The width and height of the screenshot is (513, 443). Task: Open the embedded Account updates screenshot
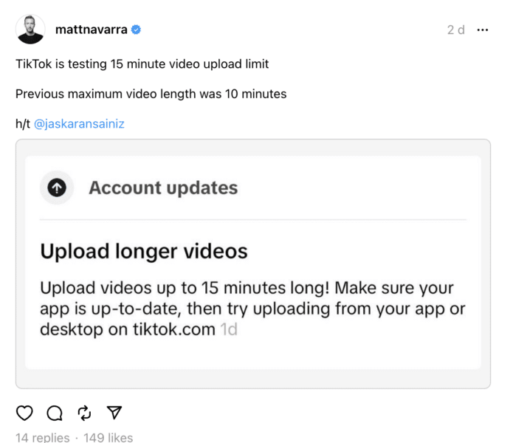(x=253, y=264)
